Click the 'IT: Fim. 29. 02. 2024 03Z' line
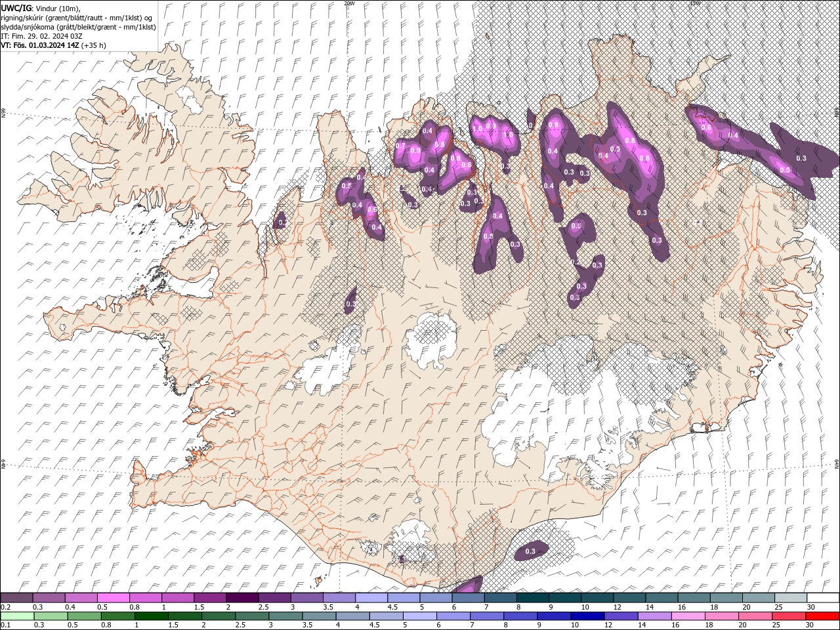Image resolution: width=840 pixels, height=630 pixels. coord(41,36)
